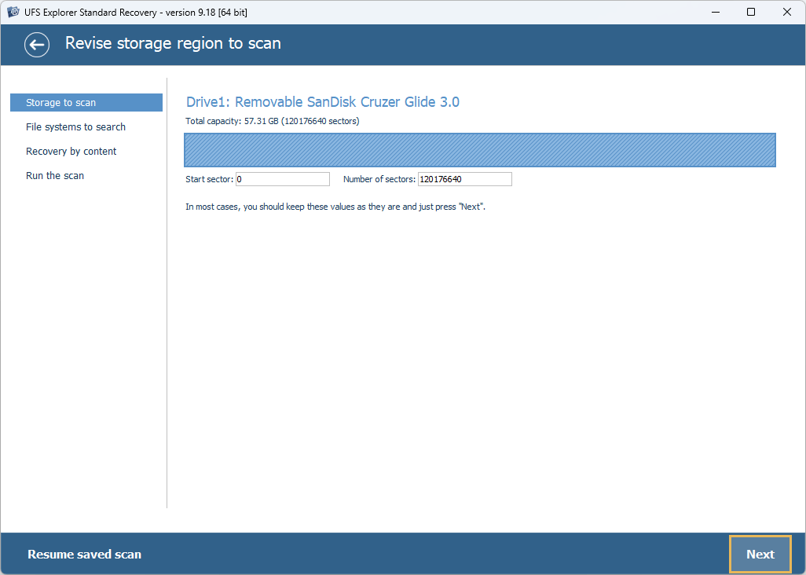806x575 pixels.
Task: Select the Storage to scan step
Action: (x=86, y=102)
